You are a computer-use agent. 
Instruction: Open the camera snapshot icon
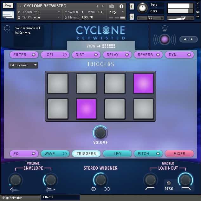click(112, 6)
